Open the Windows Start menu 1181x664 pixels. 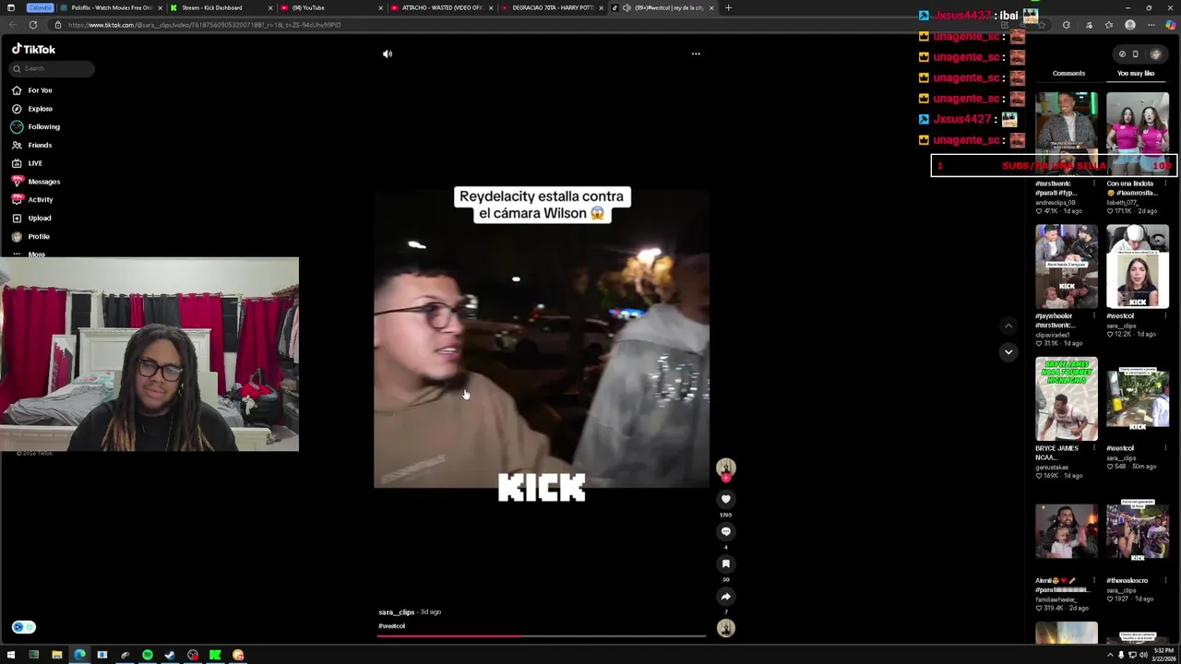tap(11, 655)
